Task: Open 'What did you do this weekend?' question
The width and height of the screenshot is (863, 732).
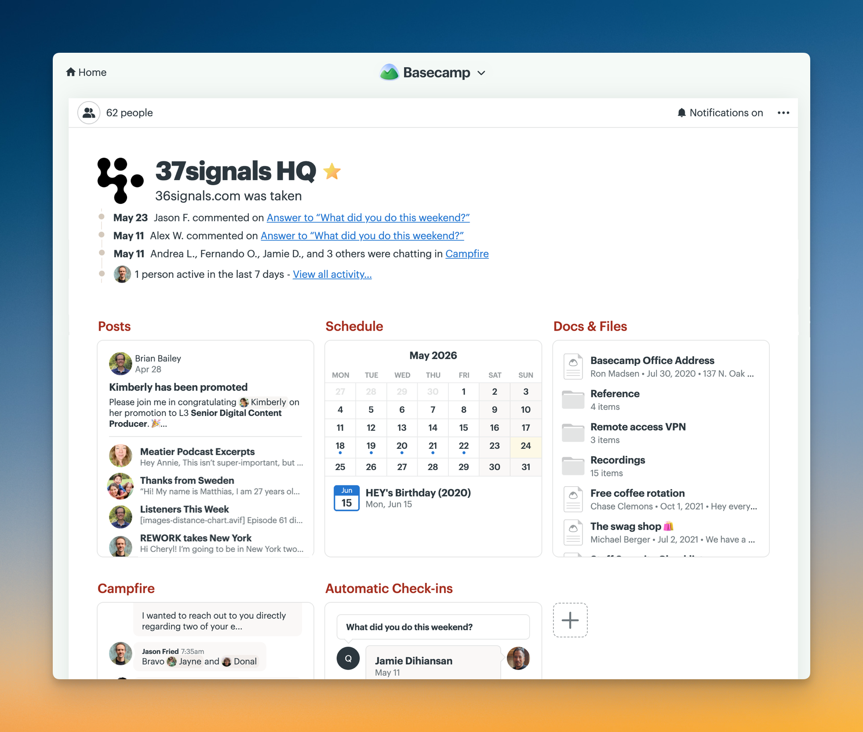Action: [x=433, y=627]
